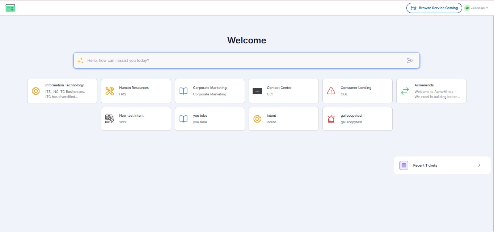Screen dimensions: 494x232
Task: Open the Contact Center card title
Action: tap(279, 88)
